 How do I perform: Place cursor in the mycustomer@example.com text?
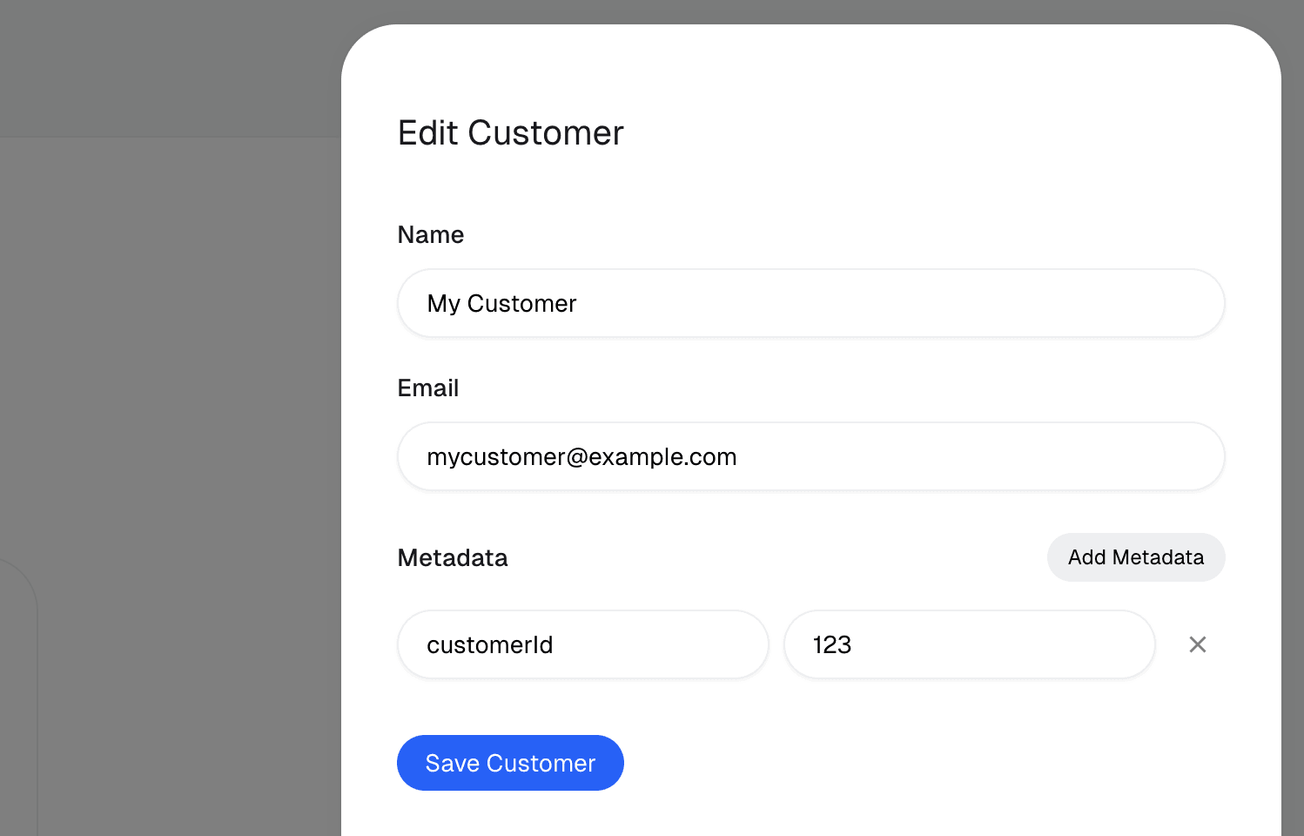(581, 456)
